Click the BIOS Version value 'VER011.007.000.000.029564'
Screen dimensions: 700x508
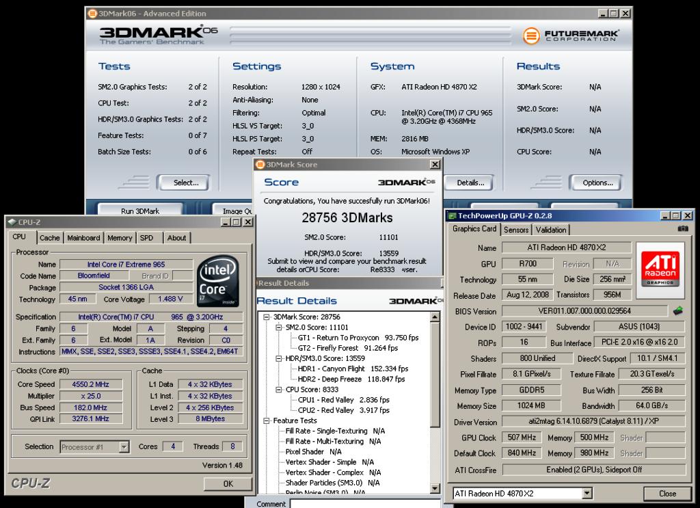584,310
